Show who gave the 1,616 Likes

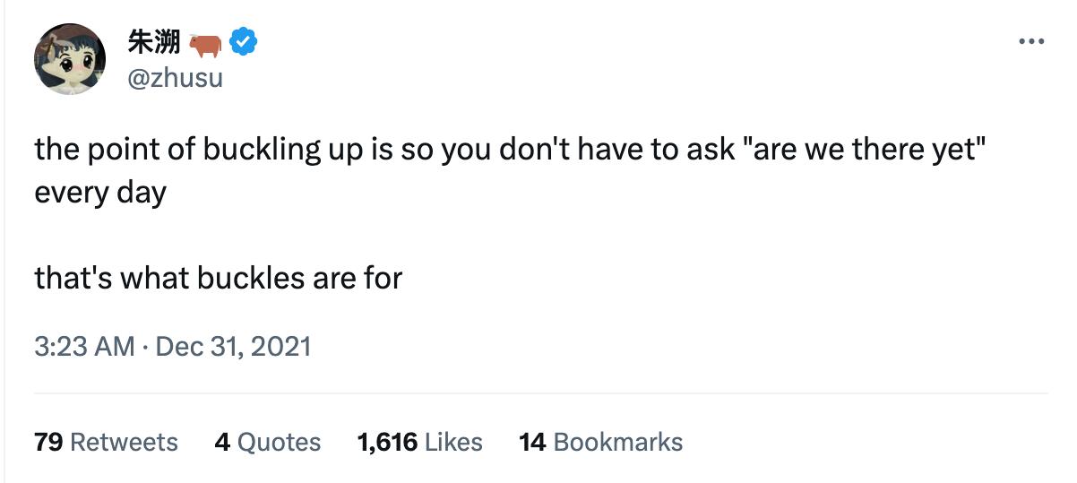coord(419,442)
